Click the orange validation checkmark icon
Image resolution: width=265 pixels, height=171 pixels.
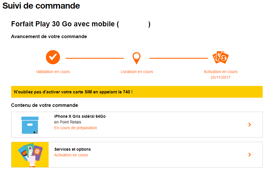(x=53, y=57)
